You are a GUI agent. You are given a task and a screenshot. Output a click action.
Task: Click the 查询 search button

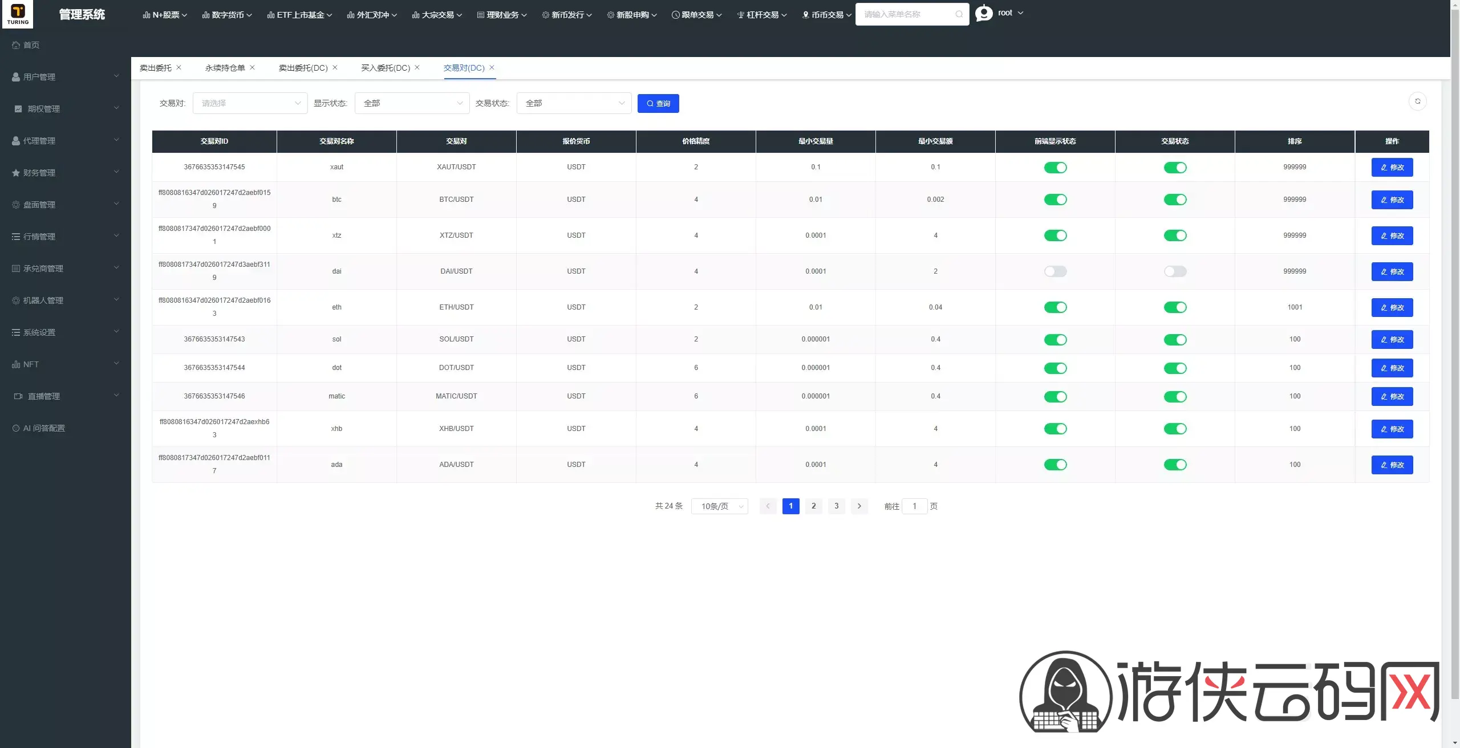click(658, 103)
